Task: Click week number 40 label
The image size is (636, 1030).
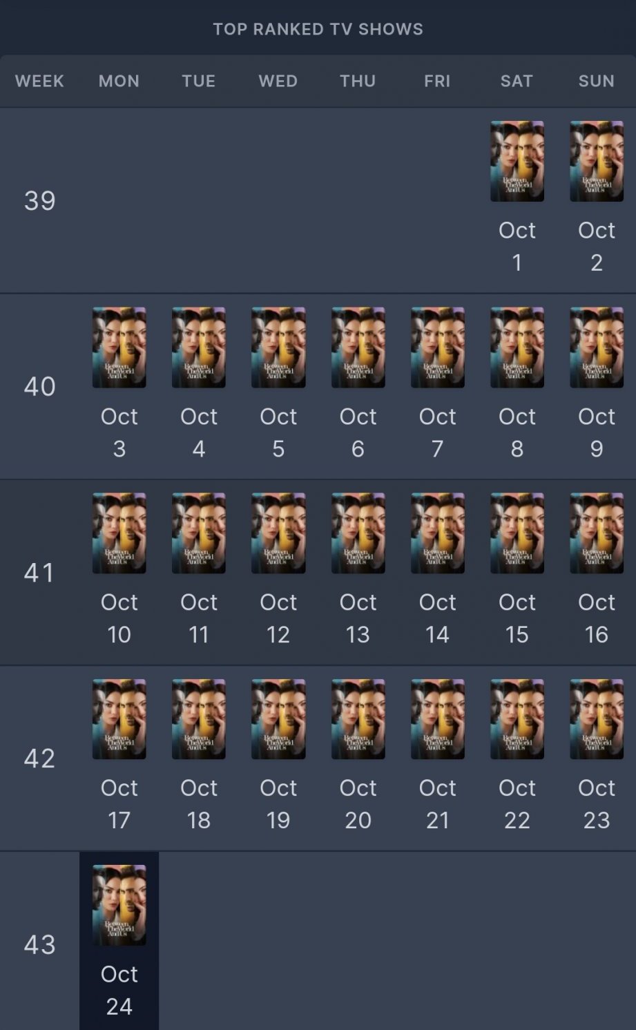Action: [x=39, y=387]
